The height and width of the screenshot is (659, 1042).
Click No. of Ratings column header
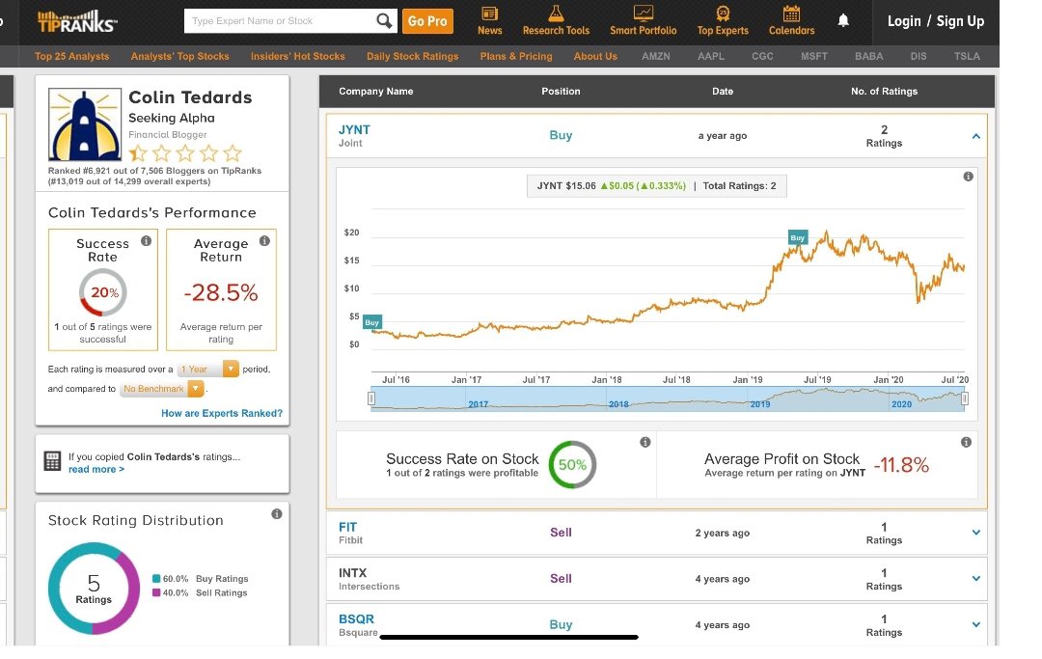[884, 91]
